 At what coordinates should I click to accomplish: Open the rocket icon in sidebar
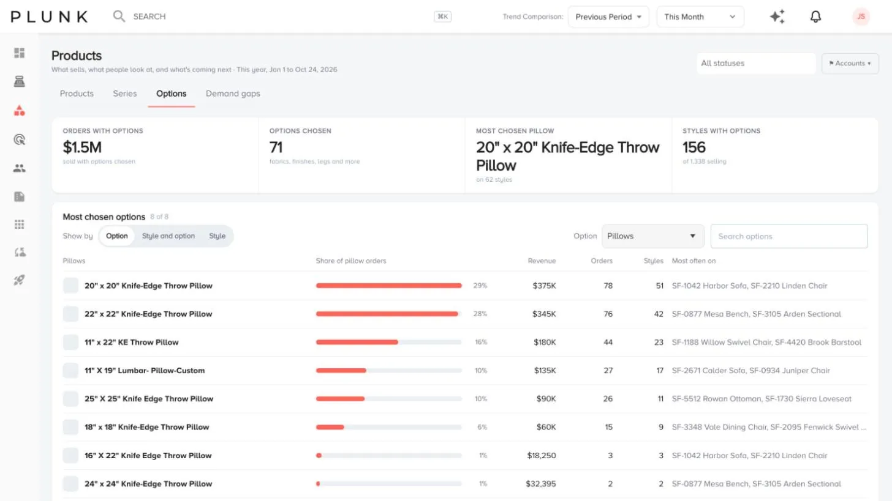(20, 280)
